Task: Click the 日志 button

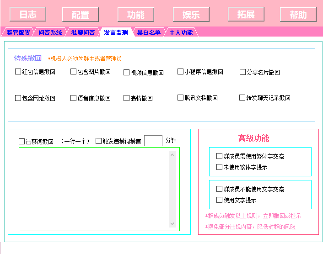Action: coord(28,14)
